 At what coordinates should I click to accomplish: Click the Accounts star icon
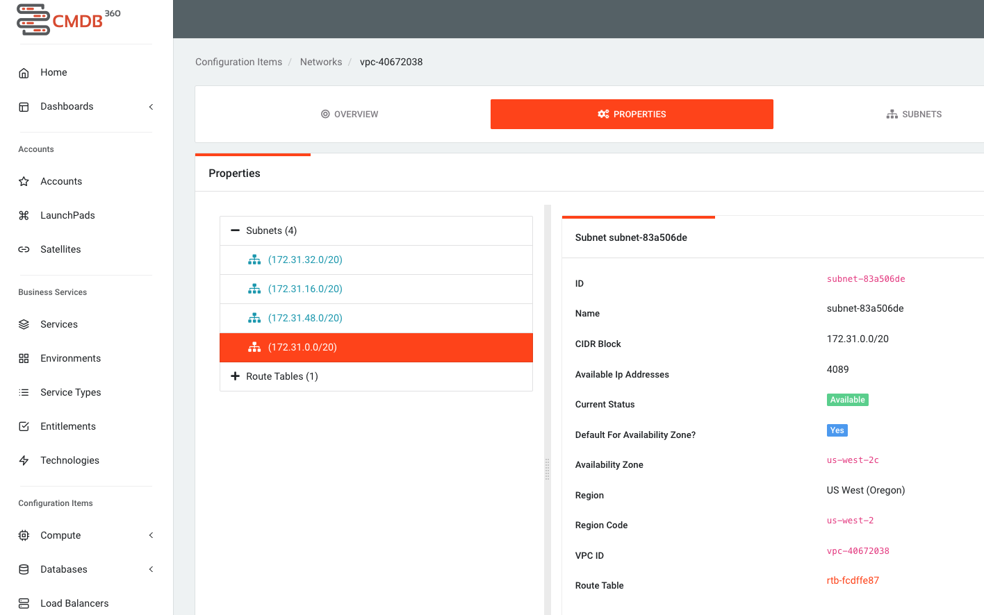(24, 182)
